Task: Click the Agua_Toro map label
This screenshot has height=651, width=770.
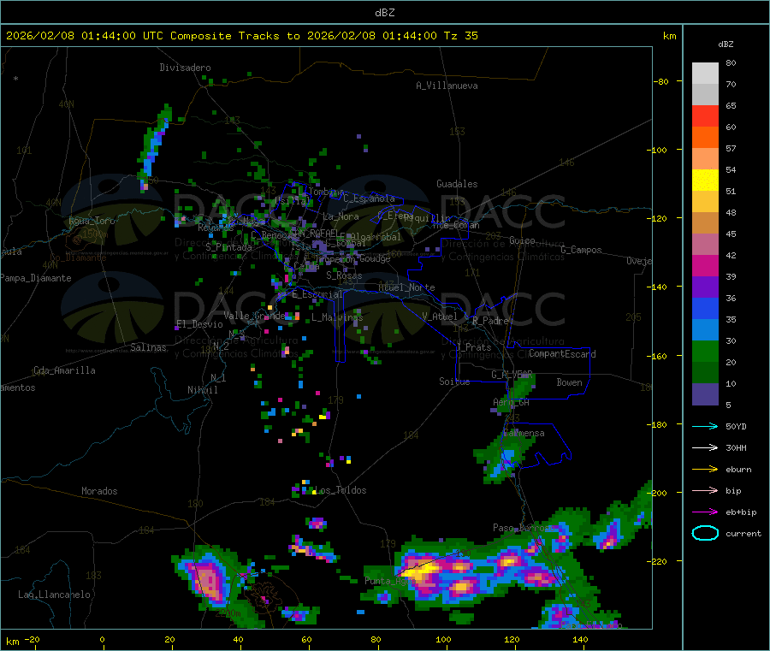Action: tap(92, 221)
